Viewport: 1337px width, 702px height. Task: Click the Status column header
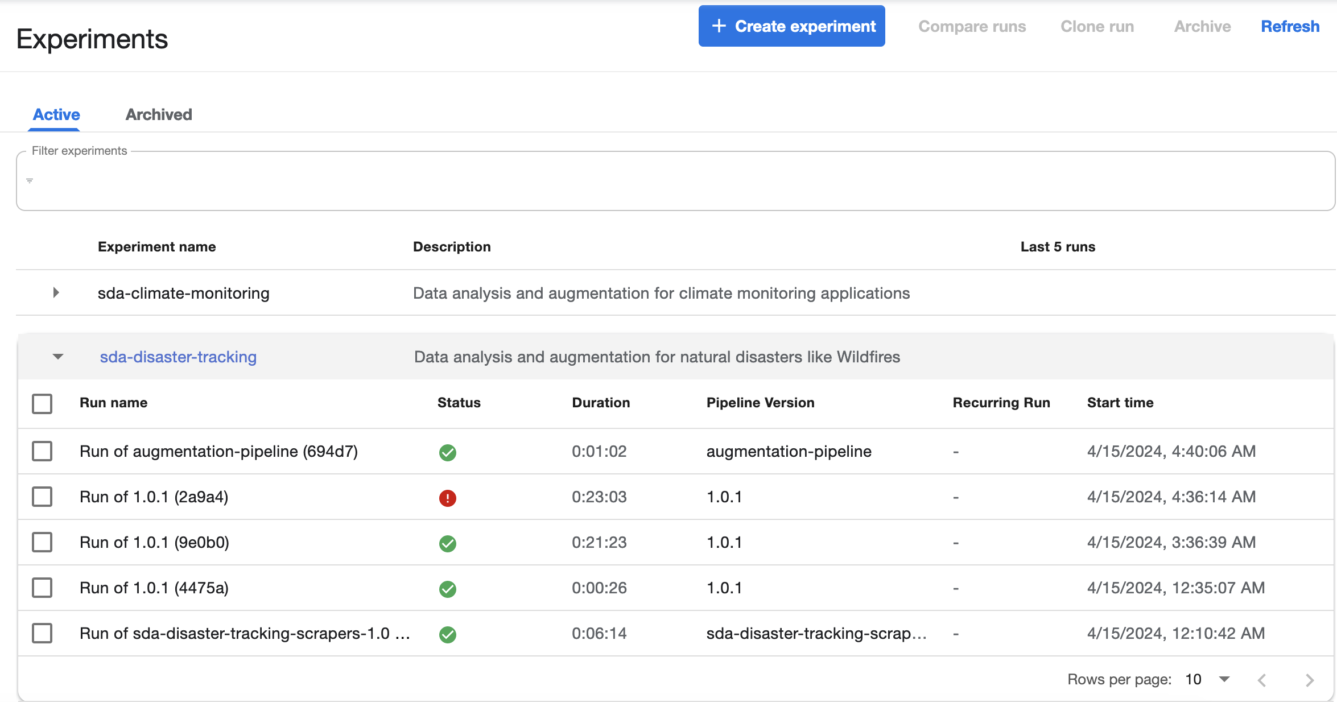tap(459, 402)
